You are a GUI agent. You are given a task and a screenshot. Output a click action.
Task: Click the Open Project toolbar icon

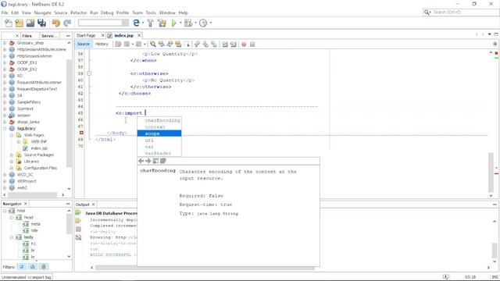(30, 23)
